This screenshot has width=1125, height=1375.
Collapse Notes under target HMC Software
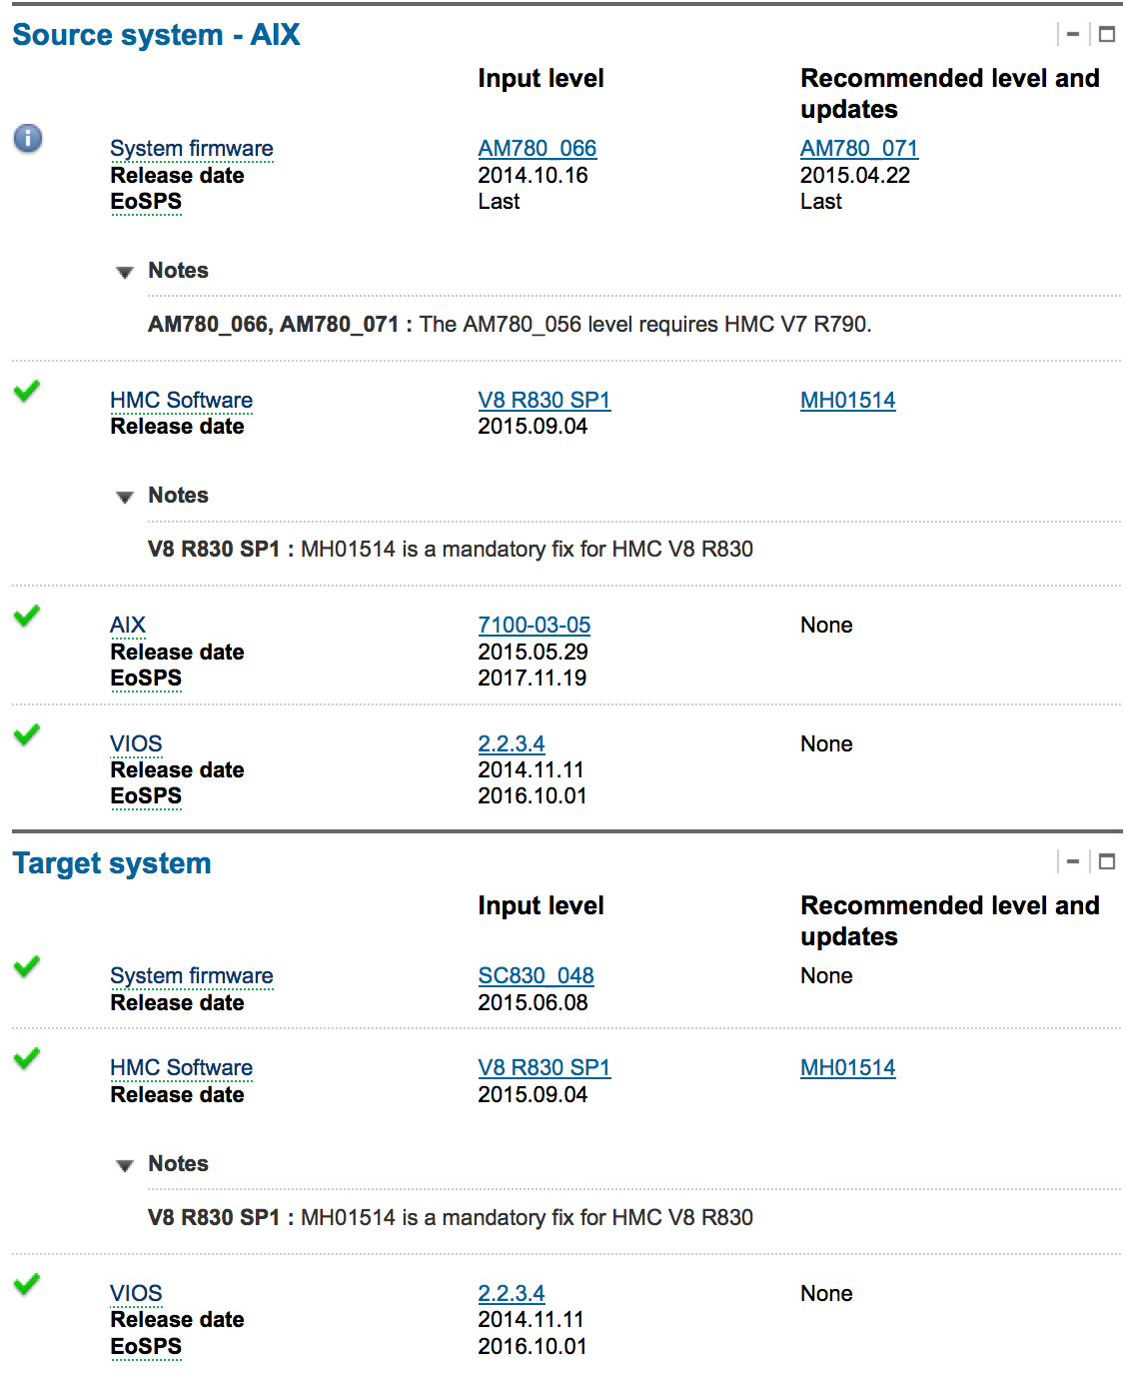click(125, 1165)
